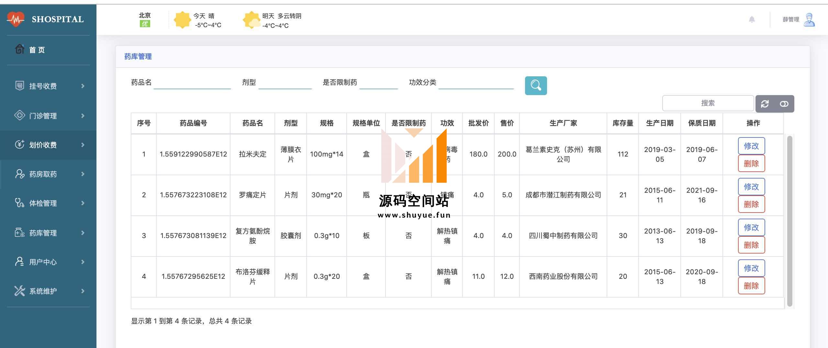Go to home via house icon
This screenshot has width=828, height=348.
tap(20, 49)
